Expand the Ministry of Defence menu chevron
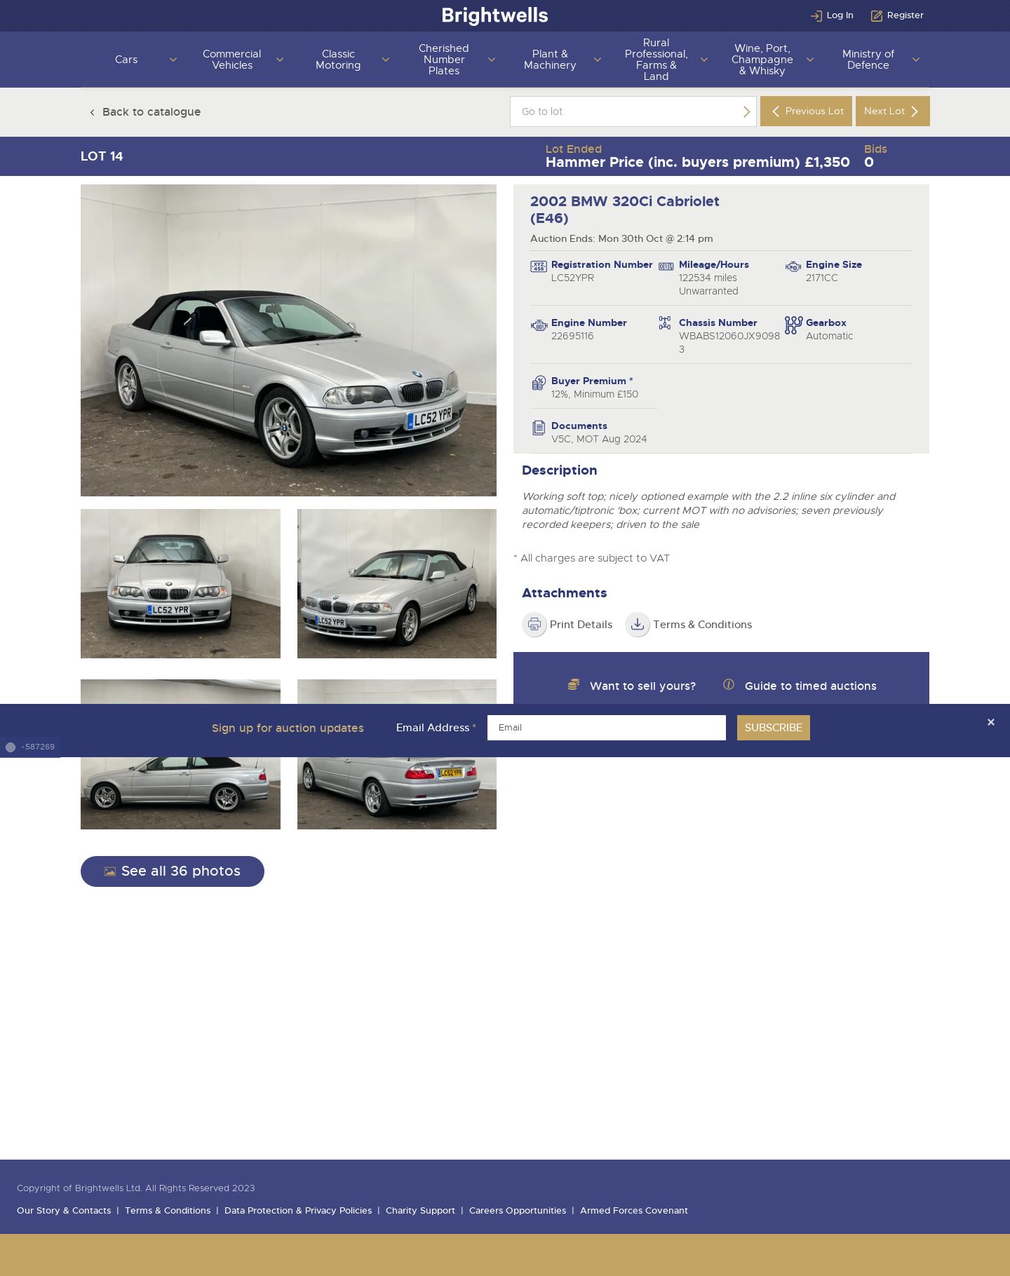Viewport: 1010px width, 1276px height. pyautogui.click(x=916, y=60)
